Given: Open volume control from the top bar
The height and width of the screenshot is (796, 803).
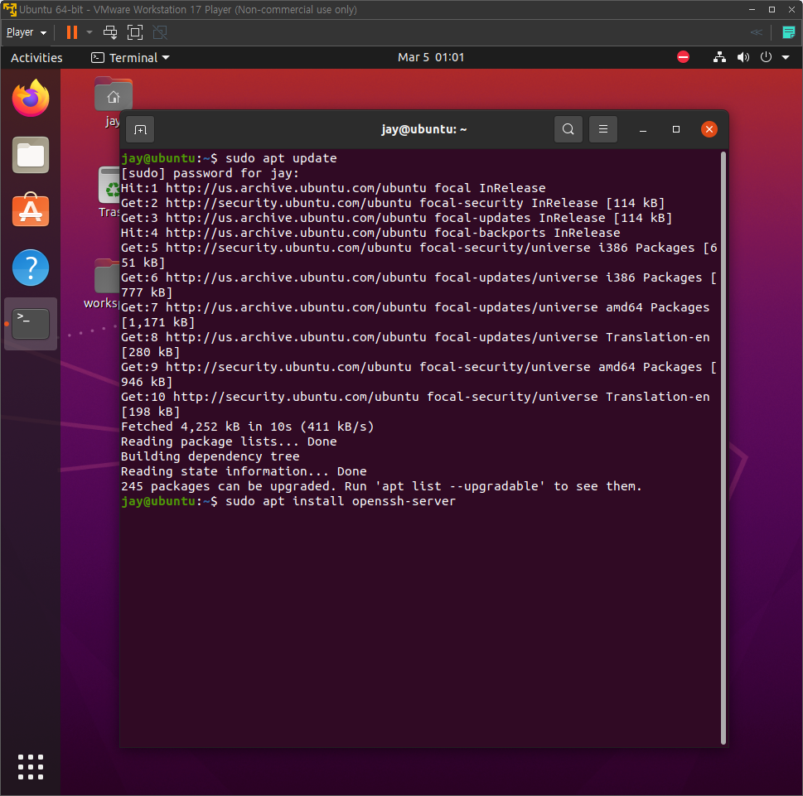Looking at the screenshot, I should [x=743, y=57].
